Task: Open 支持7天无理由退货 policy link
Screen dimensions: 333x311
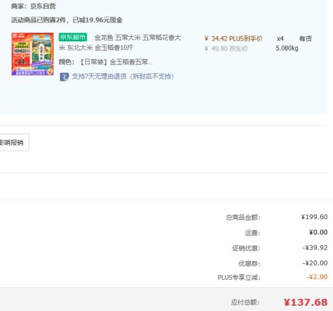Action: point(123,77)
